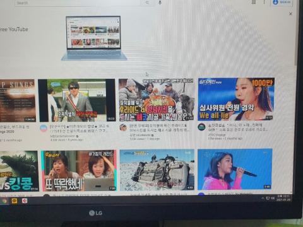This screenshot has height=227, width=303.
Task: Click the search magnifier button
Action: 147,3
